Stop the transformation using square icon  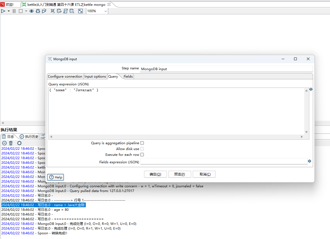coord(20,11)
